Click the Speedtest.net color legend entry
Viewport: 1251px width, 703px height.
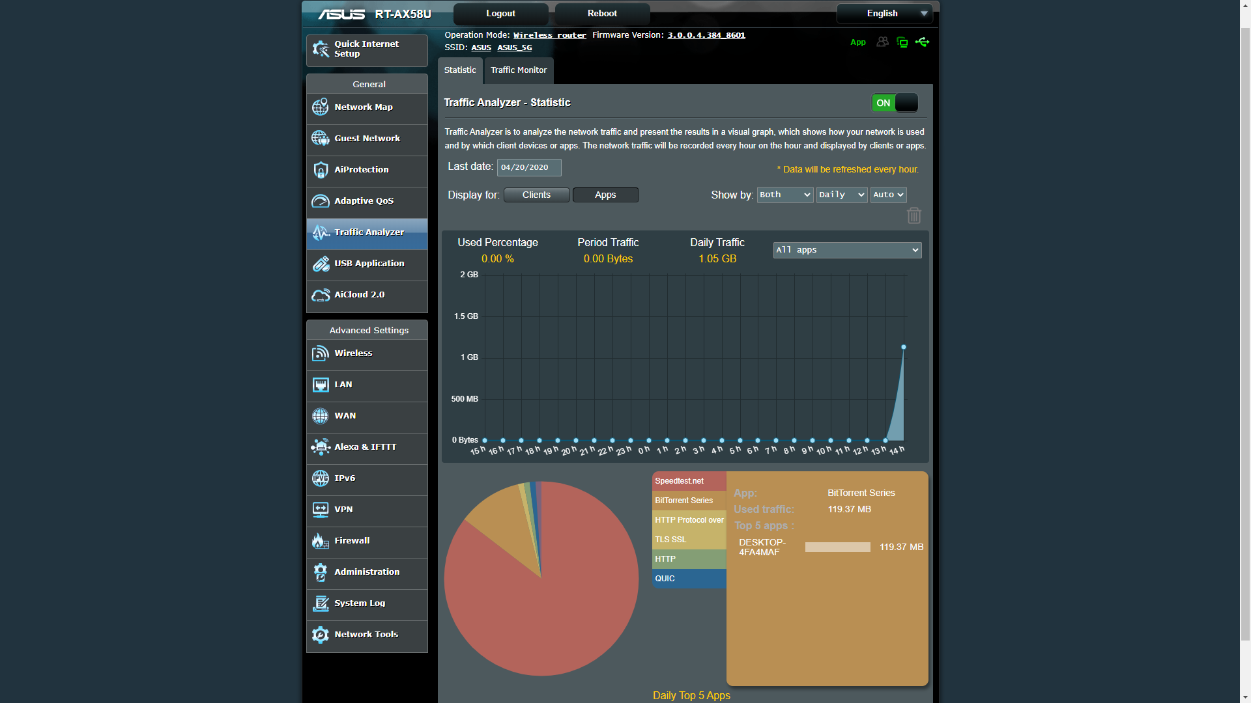point(689,481)
